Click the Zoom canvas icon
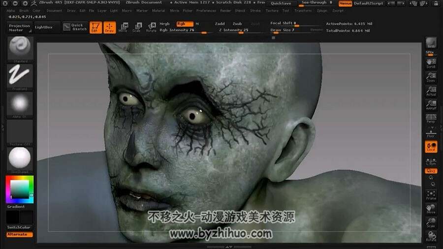Image resolution: width=443 pixels, height=249 pixels. [x=431, y=77]
